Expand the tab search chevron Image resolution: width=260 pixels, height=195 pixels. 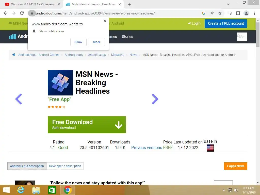point(228,4)
